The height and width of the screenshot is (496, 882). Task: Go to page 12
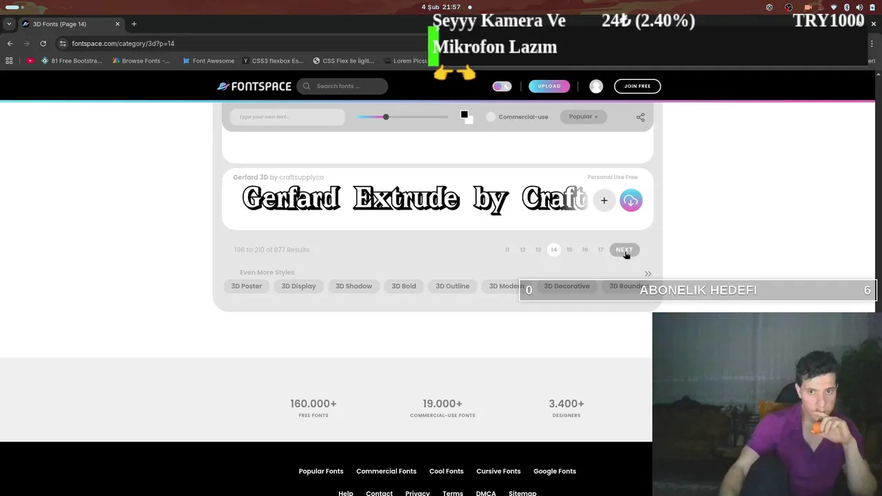[x=522, y=249]
